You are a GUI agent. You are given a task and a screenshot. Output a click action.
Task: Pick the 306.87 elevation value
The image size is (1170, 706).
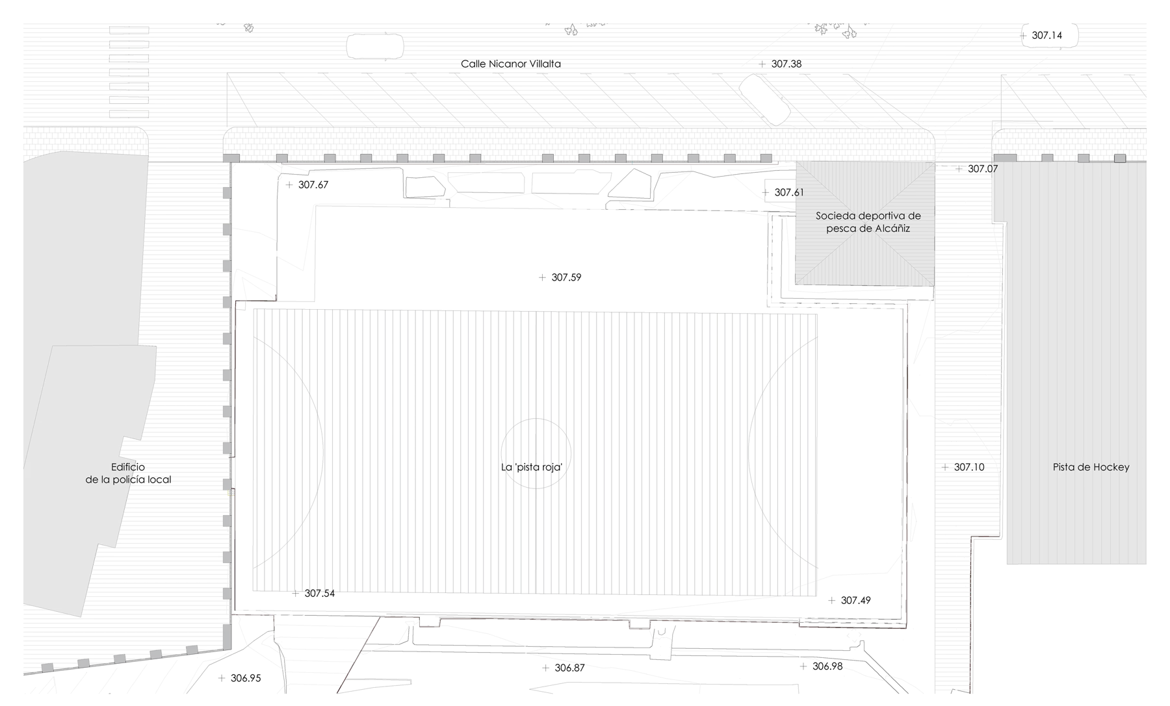pyautogui.click(x=570, y=668)
